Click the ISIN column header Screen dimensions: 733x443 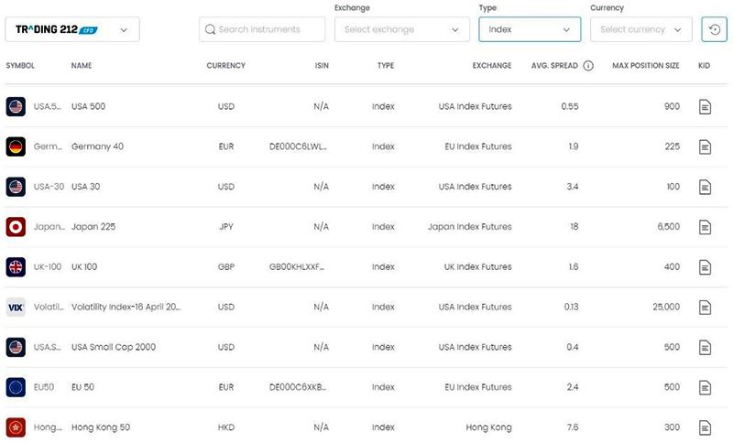[x=322, y=66]
